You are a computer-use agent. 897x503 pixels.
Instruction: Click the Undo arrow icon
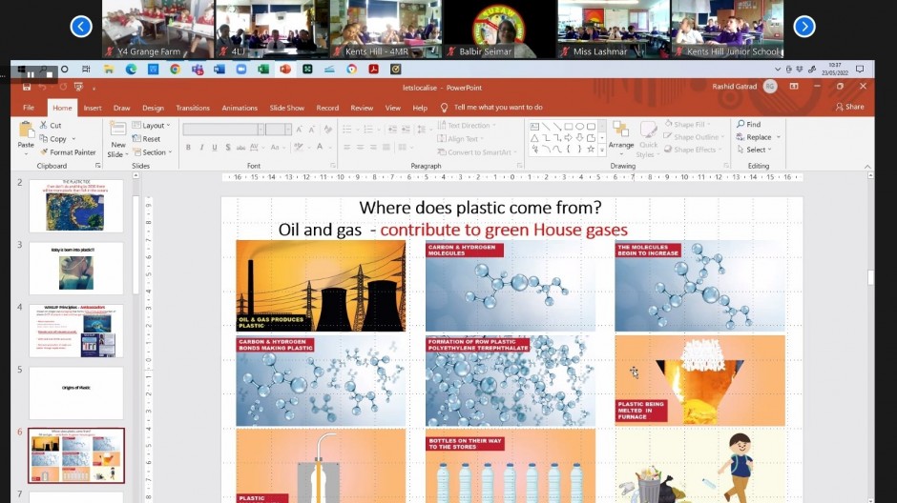[42, 87]
